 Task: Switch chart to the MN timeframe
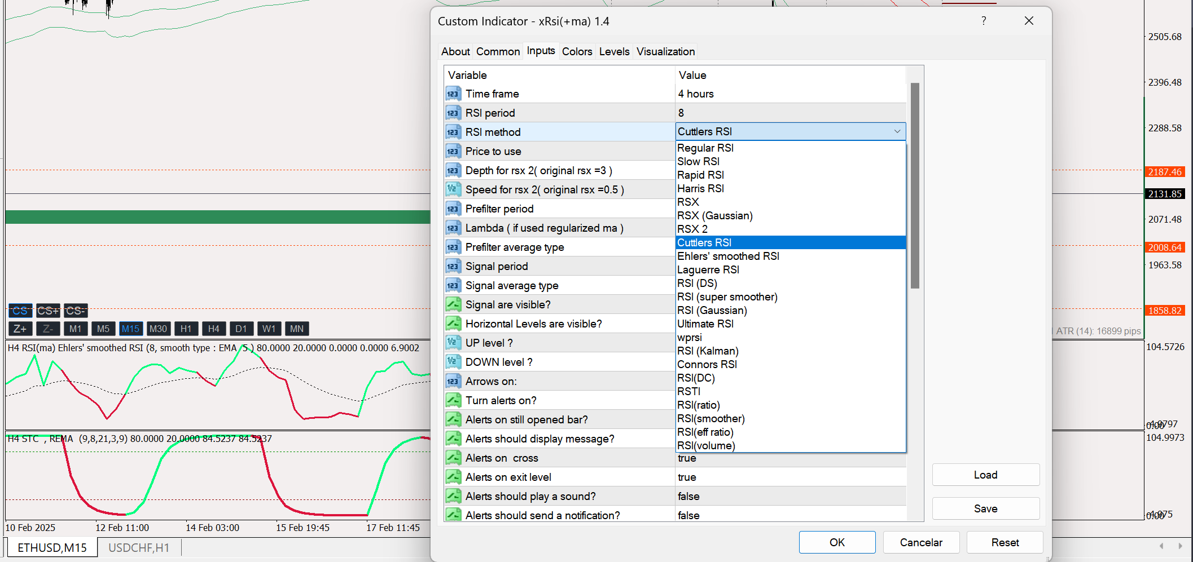[x=297, y=329]
